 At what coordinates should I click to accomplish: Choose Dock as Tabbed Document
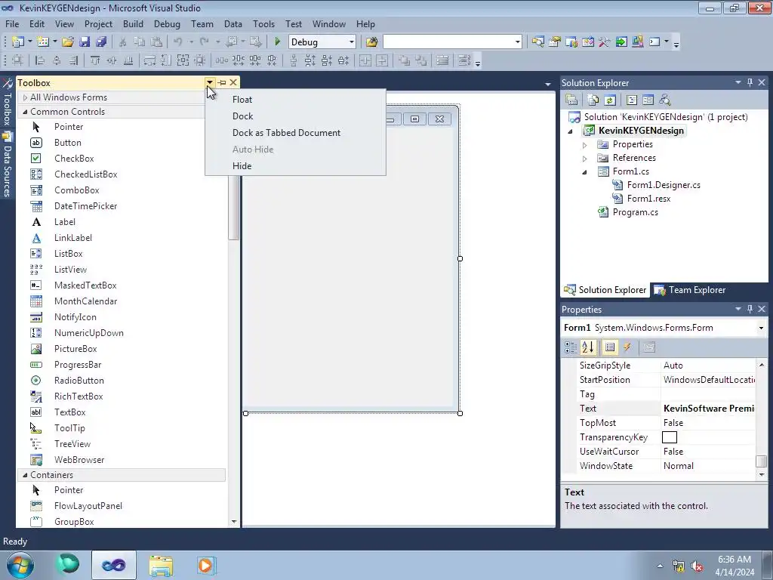[x=286, y=133]
